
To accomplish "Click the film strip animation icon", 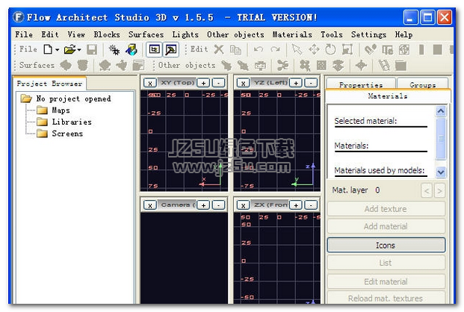I will tap(384, 66).
